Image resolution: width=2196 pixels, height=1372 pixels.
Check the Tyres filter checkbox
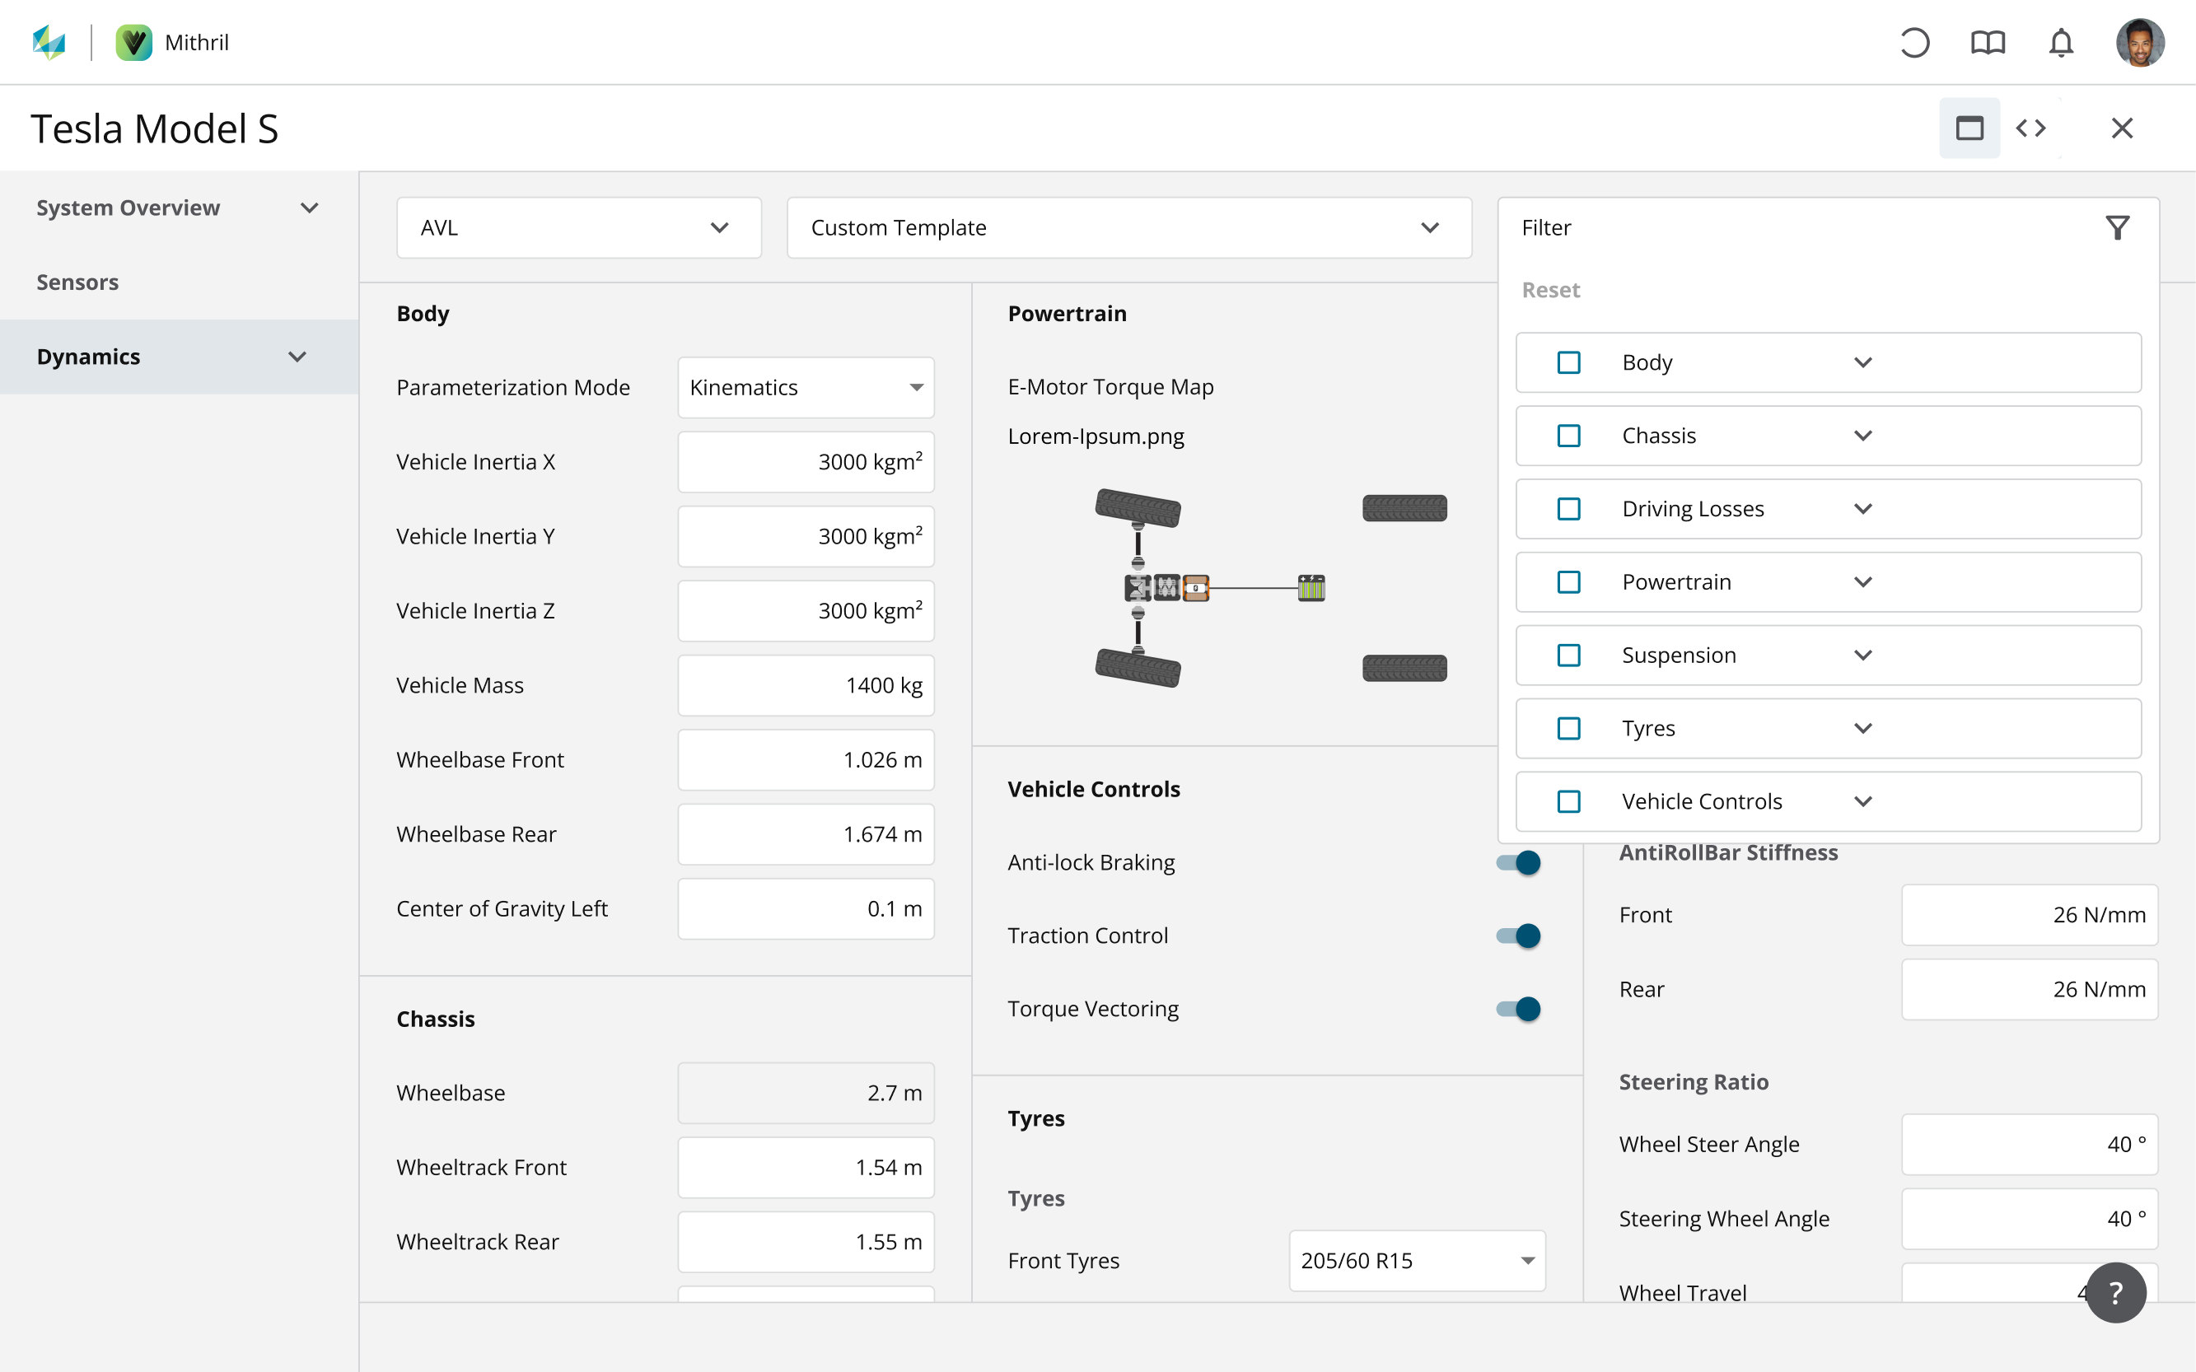coord(1569,729)
